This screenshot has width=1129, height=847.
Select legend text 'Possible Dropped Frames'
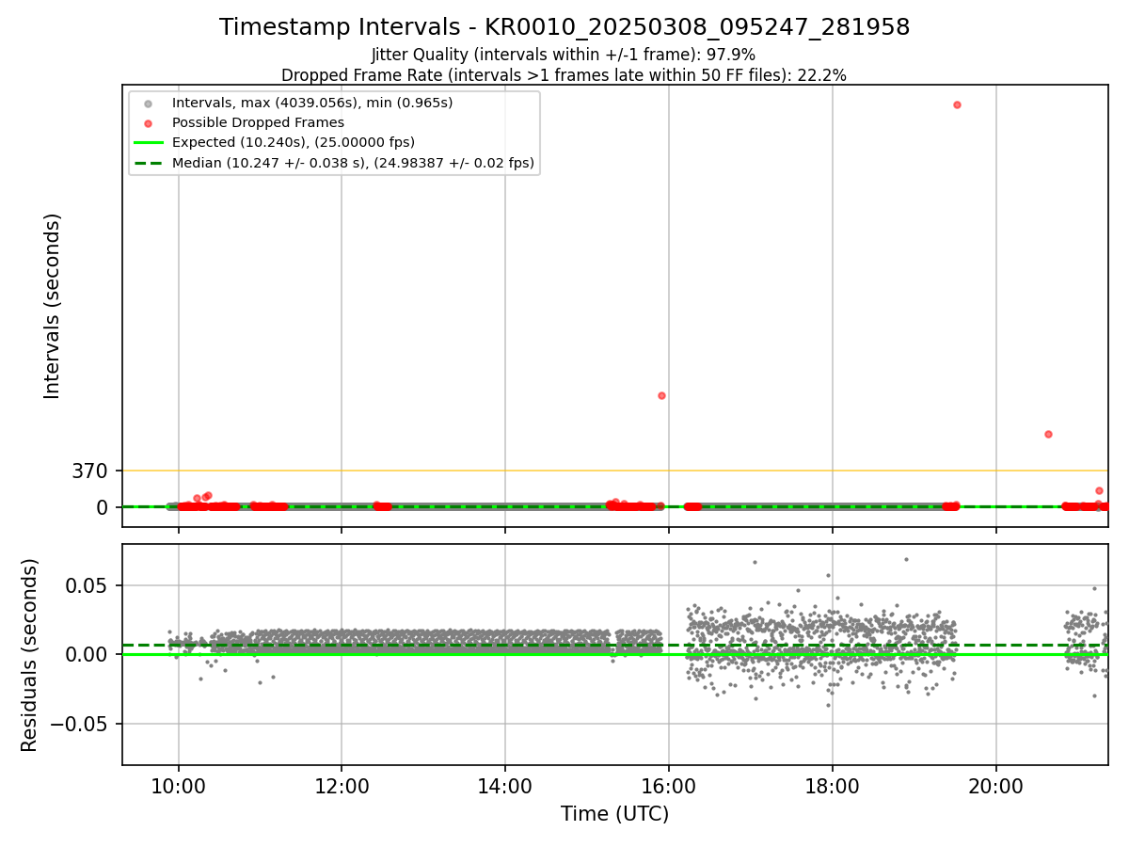(x=258, y=122)
